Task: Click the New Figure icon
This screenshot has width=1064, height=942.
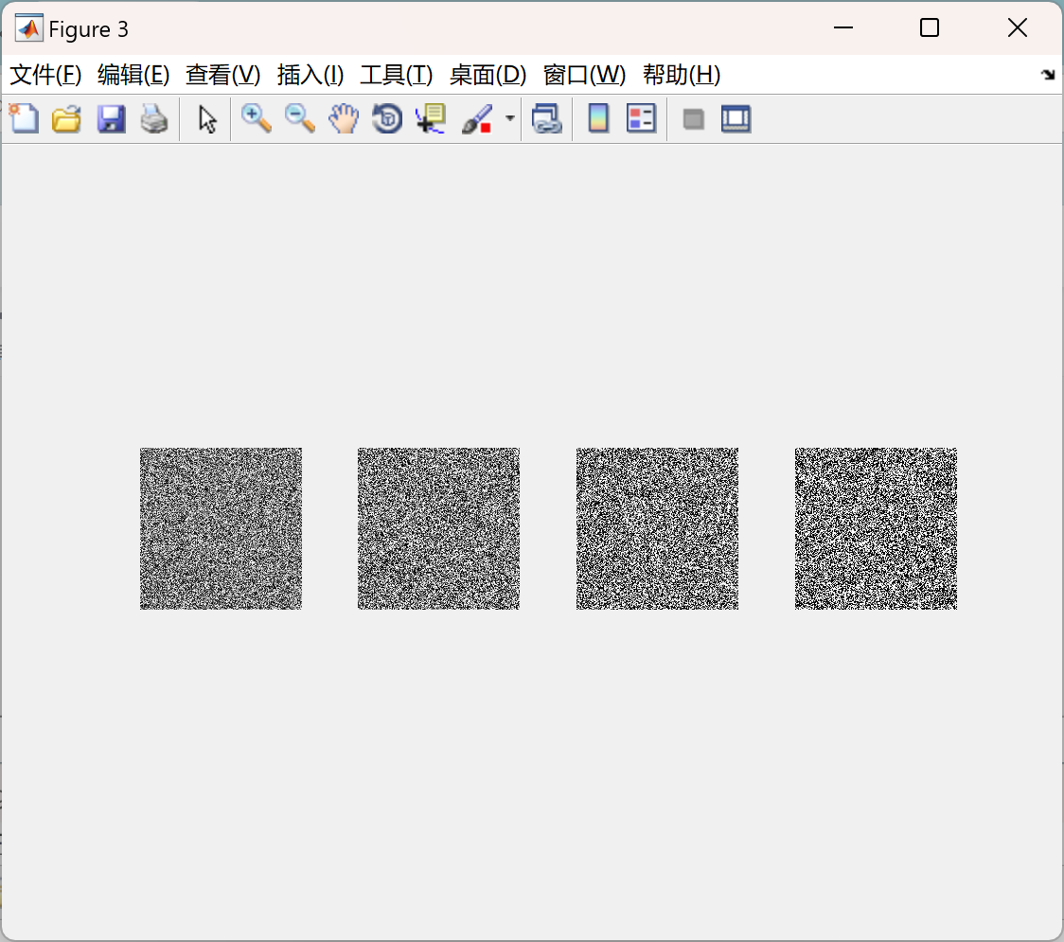Action: click(24, 118)
